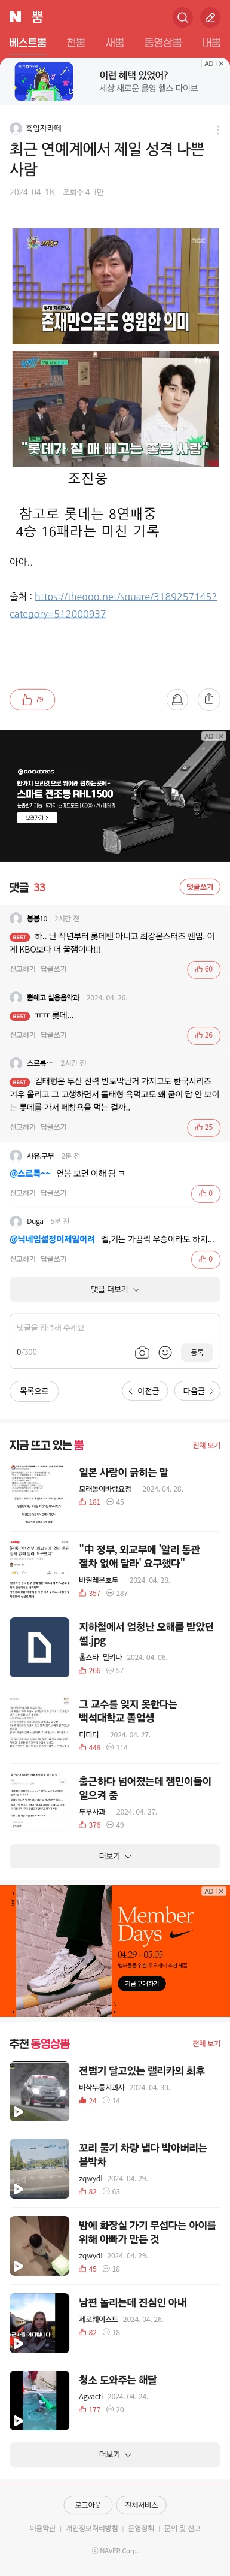Open emoji smiley icon in comment box
230x2576 pixels.
click(x=165, y=1352)
